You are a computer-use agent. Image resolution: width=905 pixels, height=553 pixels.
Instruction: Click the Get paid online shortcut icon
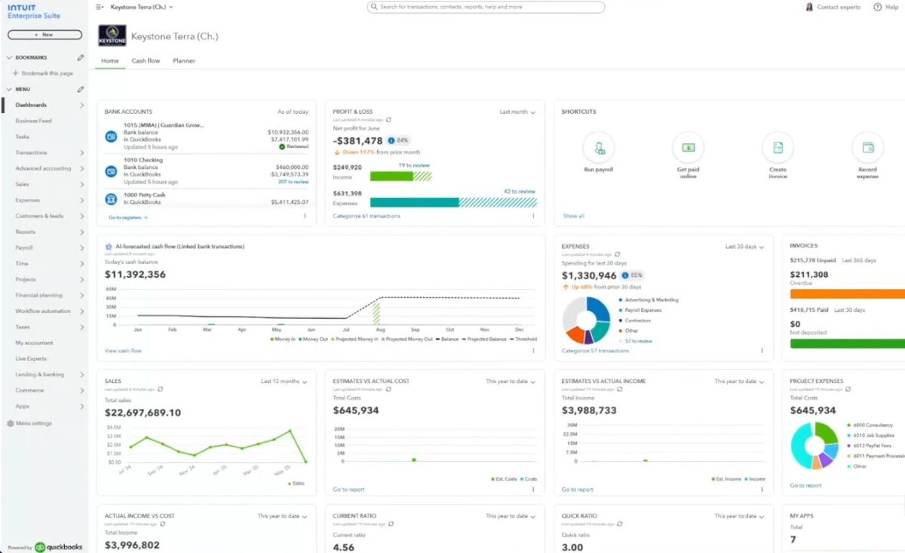688,148
